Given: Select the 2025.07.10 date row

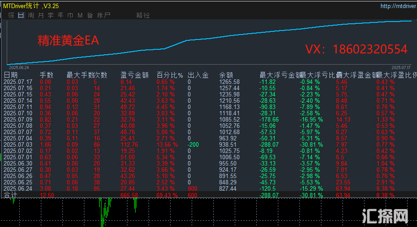Looking at the screenshot, I should pyautogui.click(x=18, y=113).
